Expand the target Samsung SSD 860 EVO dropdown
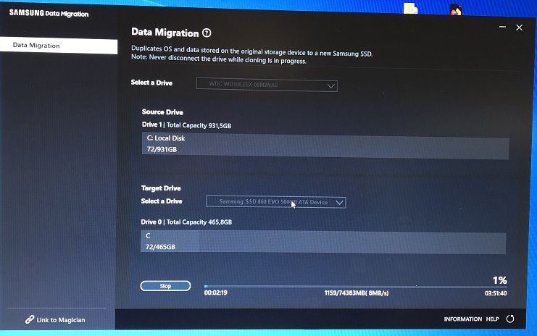 coord(275,202)
